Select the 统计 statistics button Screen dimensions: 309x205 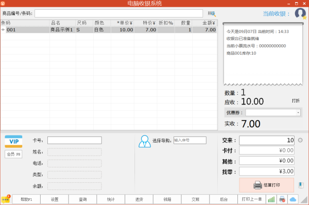pos(111,199)
